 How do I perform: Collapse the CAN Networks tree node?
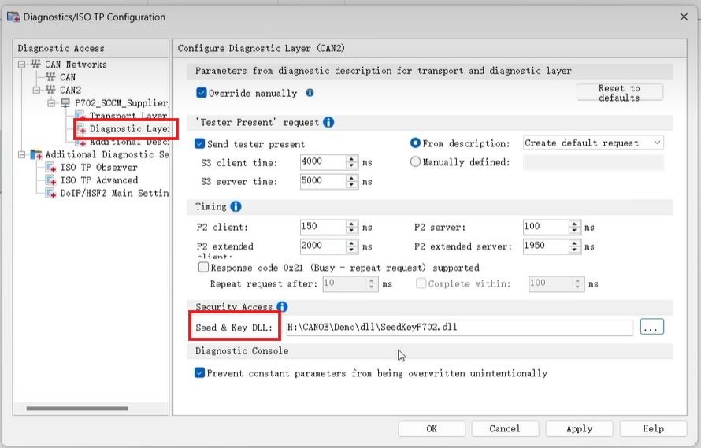point(21,65)
